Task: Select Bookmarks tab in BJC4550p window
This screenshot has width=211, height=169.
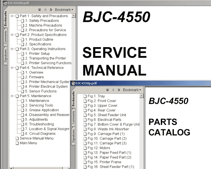Action: pyautogui.click(x=73, y=99)
